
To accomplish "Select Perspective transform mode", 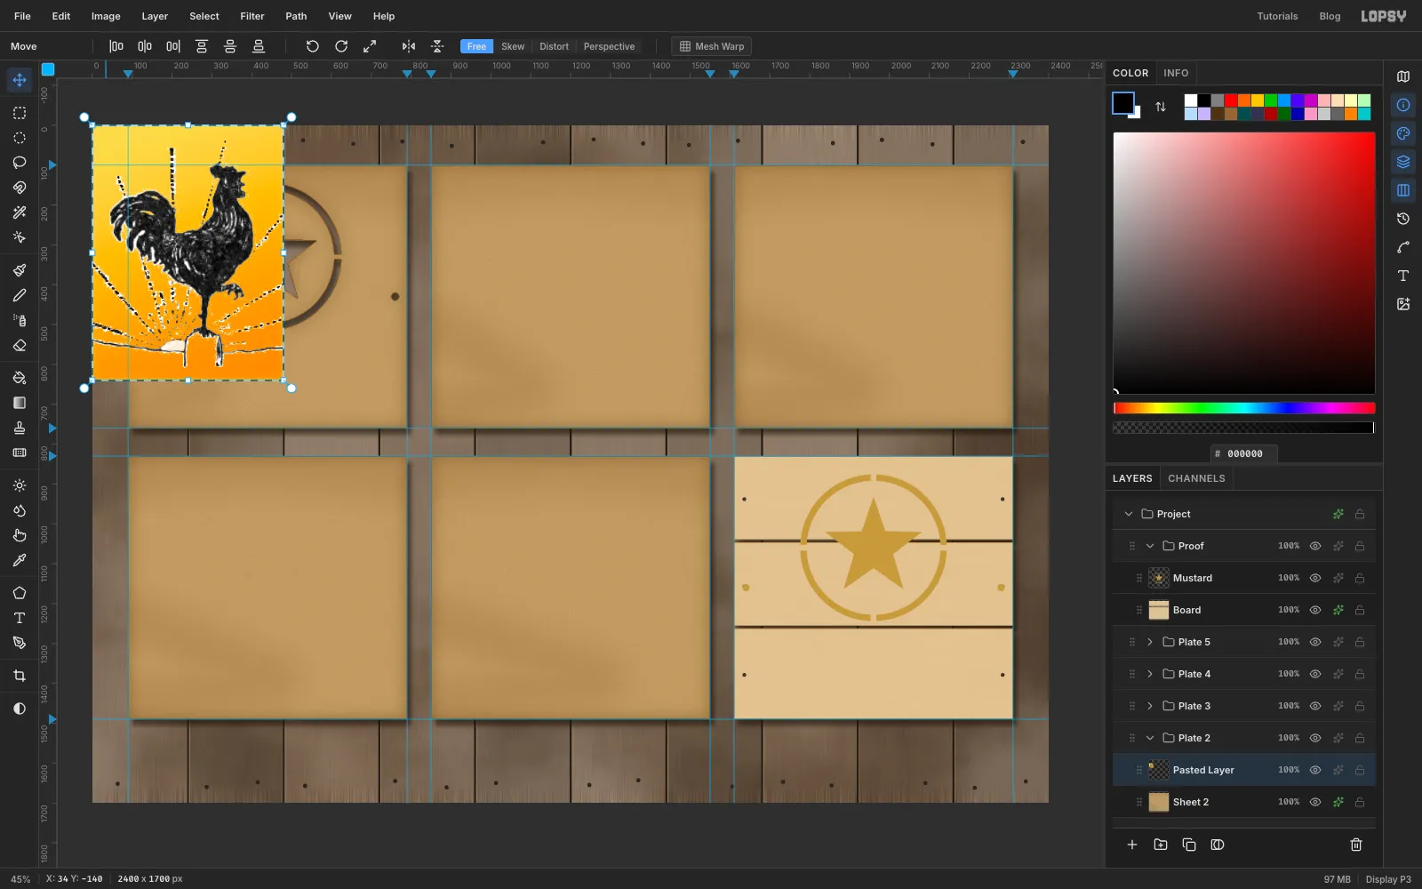I will click(609, 46).
